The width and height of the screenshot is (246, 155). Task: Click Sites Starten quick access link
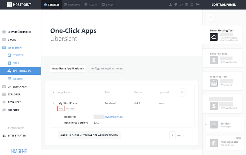click(17, 136)
